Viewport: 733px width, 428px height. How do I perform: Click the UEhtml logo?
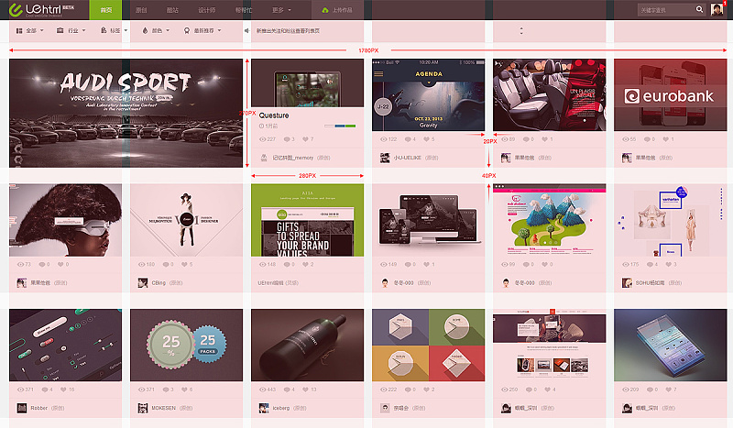pyautogui.click(x=41, y=9)
